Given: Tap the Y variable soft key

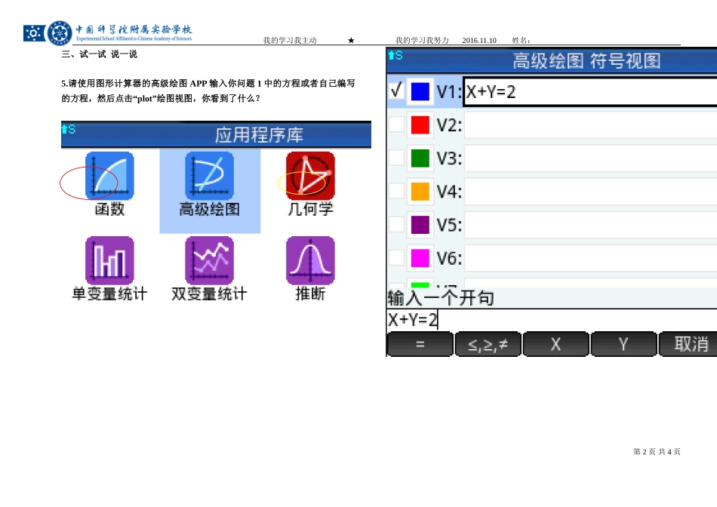Looking at the screenshot, I should 623,344.
